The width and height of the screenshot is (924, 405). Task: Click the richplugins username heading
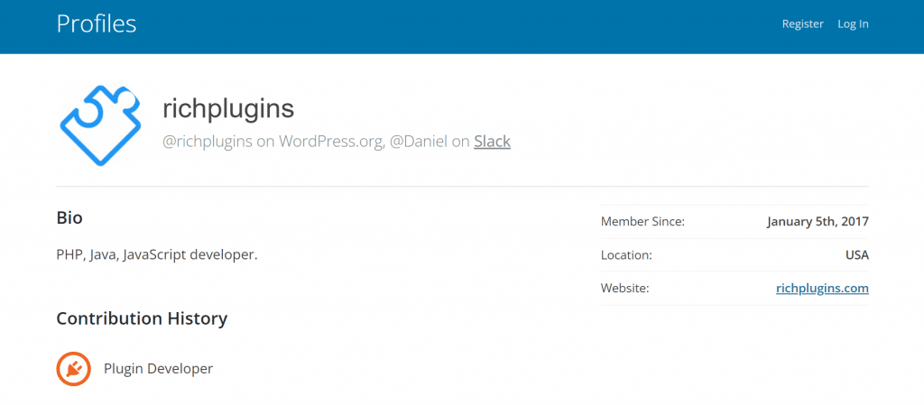pos(228,109)
